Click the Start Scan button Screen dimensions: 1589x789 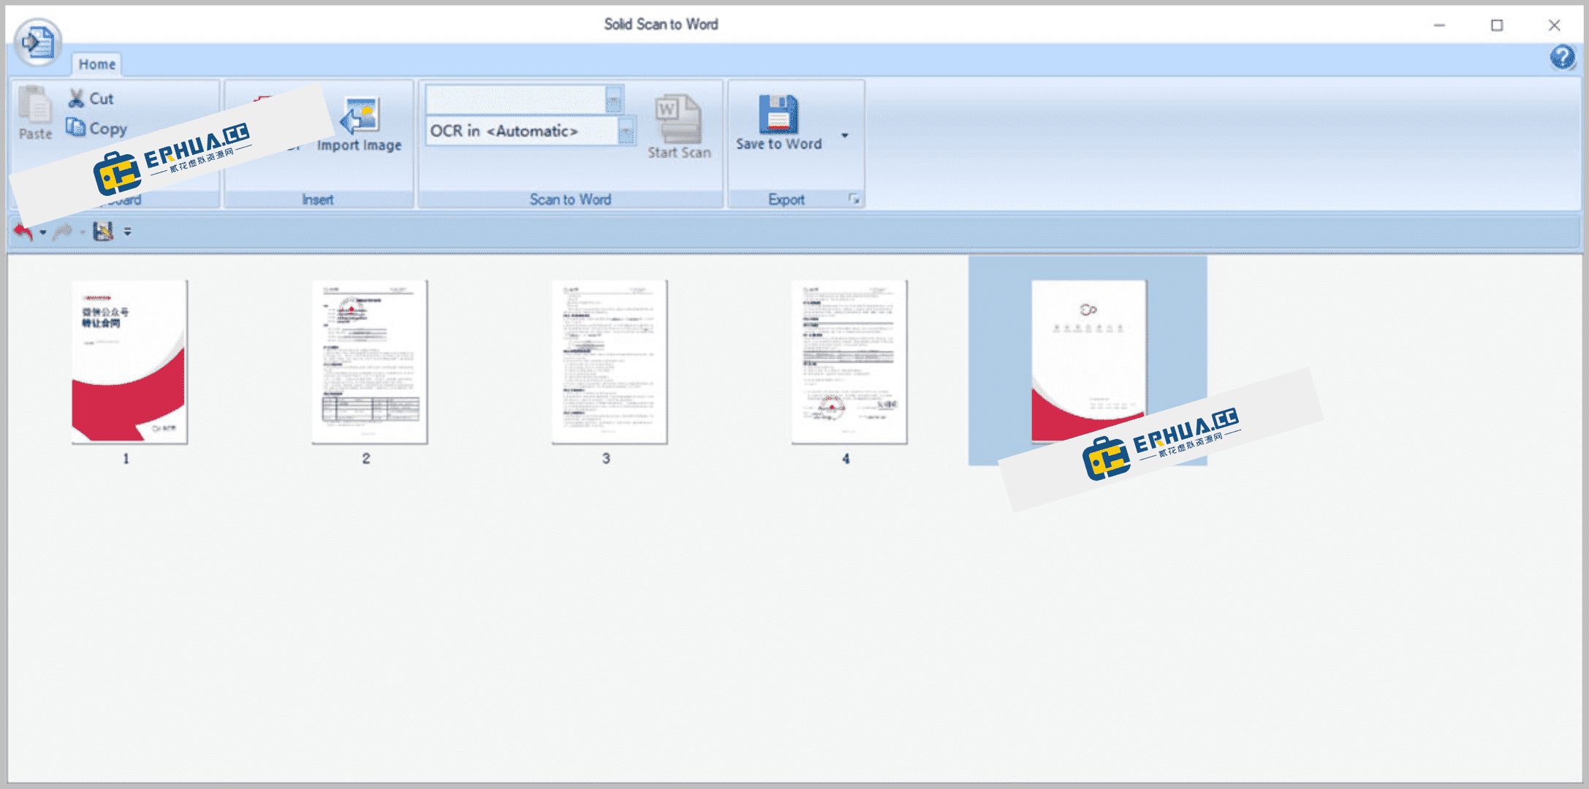[x=679, y=127]
